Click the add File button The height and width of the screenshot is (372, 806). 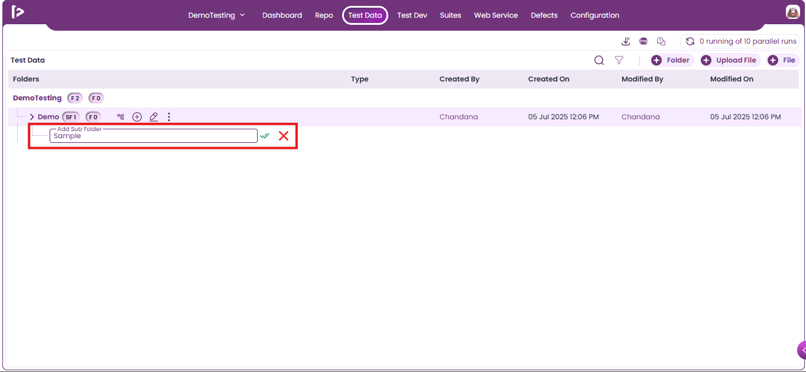(782, 60)
